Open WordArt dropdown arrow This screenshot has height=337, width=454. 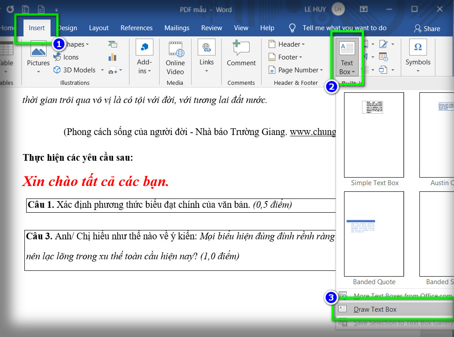372,57
